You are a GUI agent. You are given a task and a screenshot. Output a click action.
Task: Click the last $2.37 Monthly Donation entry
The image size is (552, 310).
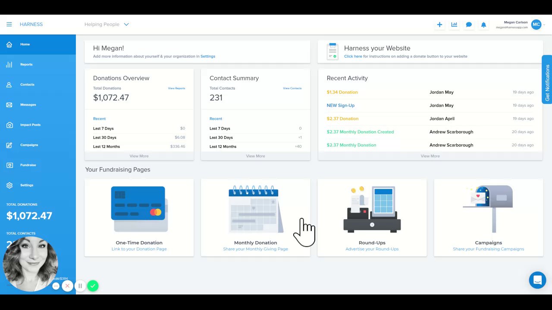point(351,145)
